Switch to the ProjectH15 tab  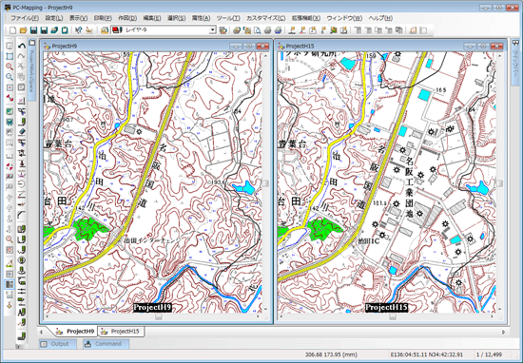click(x=122, y=332)
